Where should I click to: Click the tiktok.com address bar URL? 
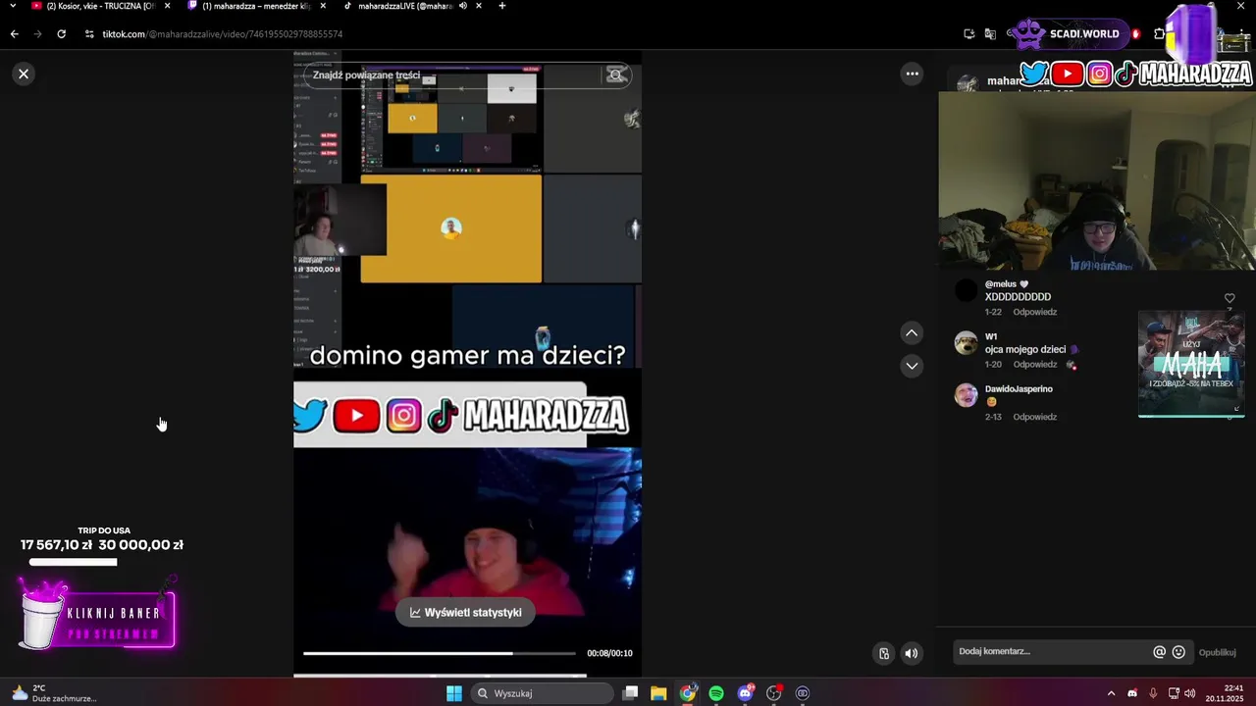coord(223,34)
